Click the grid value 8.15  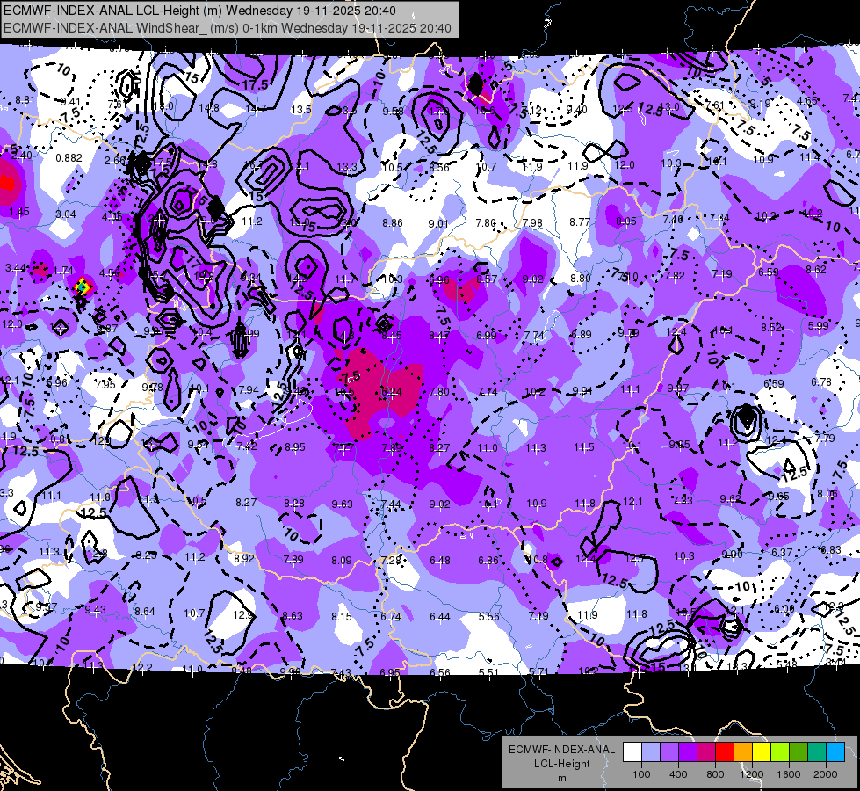coord(342,617)
